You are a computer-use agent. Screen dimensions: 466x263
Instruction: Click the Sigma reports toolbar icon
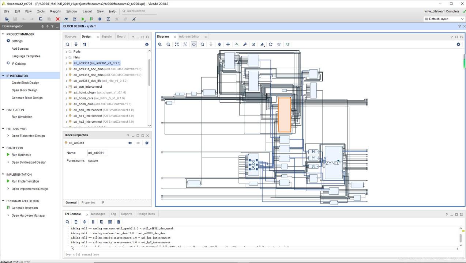point(108,19)
